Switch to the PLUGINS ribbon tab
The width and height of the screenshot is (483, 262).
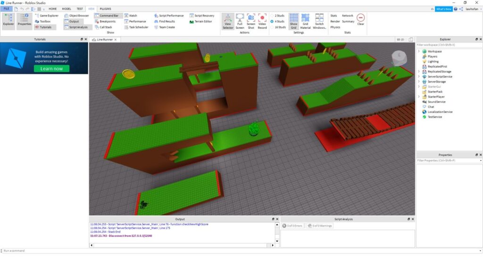105,9
